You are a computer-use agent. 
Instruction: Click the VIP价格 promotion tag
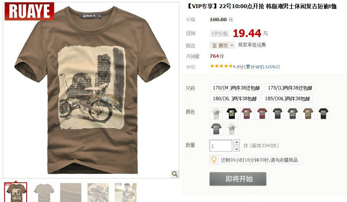click(x=219, y=34)
